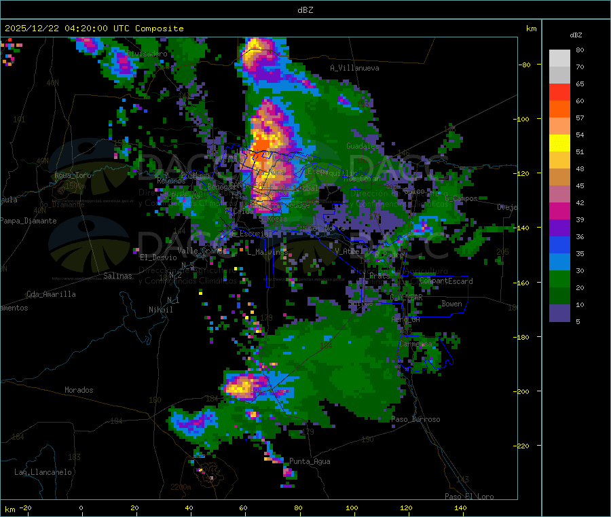Click the strong yellow storm core near Los_Toldos
Viewport: 611px width, 517px height.
238,387
